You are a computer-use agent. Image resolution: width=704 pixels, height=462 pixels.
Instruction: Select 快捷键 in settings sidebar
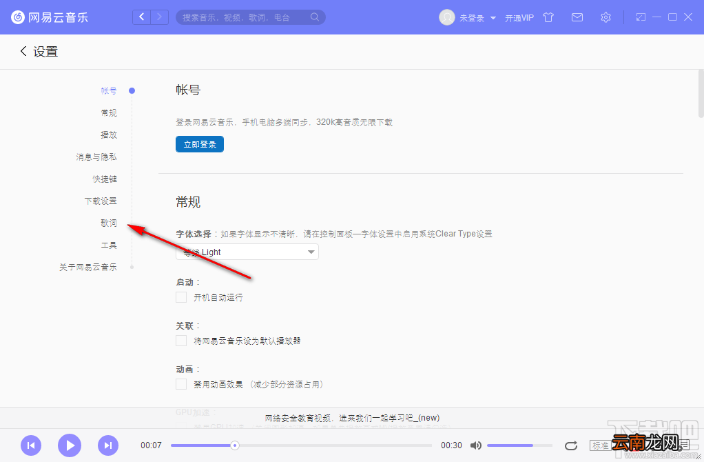(105, 179)
